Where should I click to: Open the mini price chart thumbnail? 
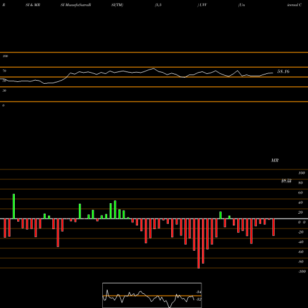(152, 295)
